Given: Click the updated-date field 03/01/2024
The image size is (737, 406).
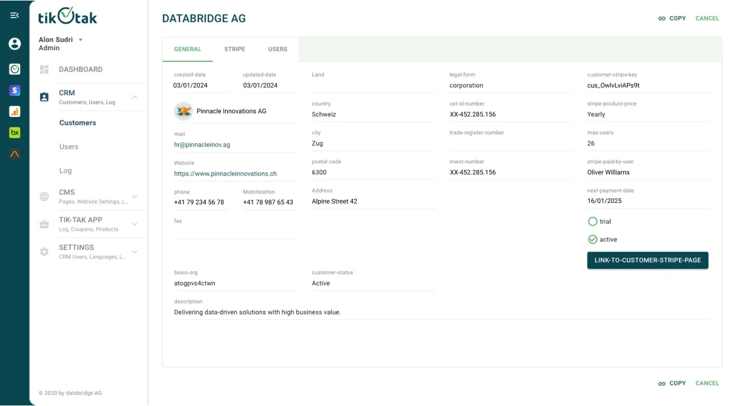Looking at the screenshot, I should [270, 81].
